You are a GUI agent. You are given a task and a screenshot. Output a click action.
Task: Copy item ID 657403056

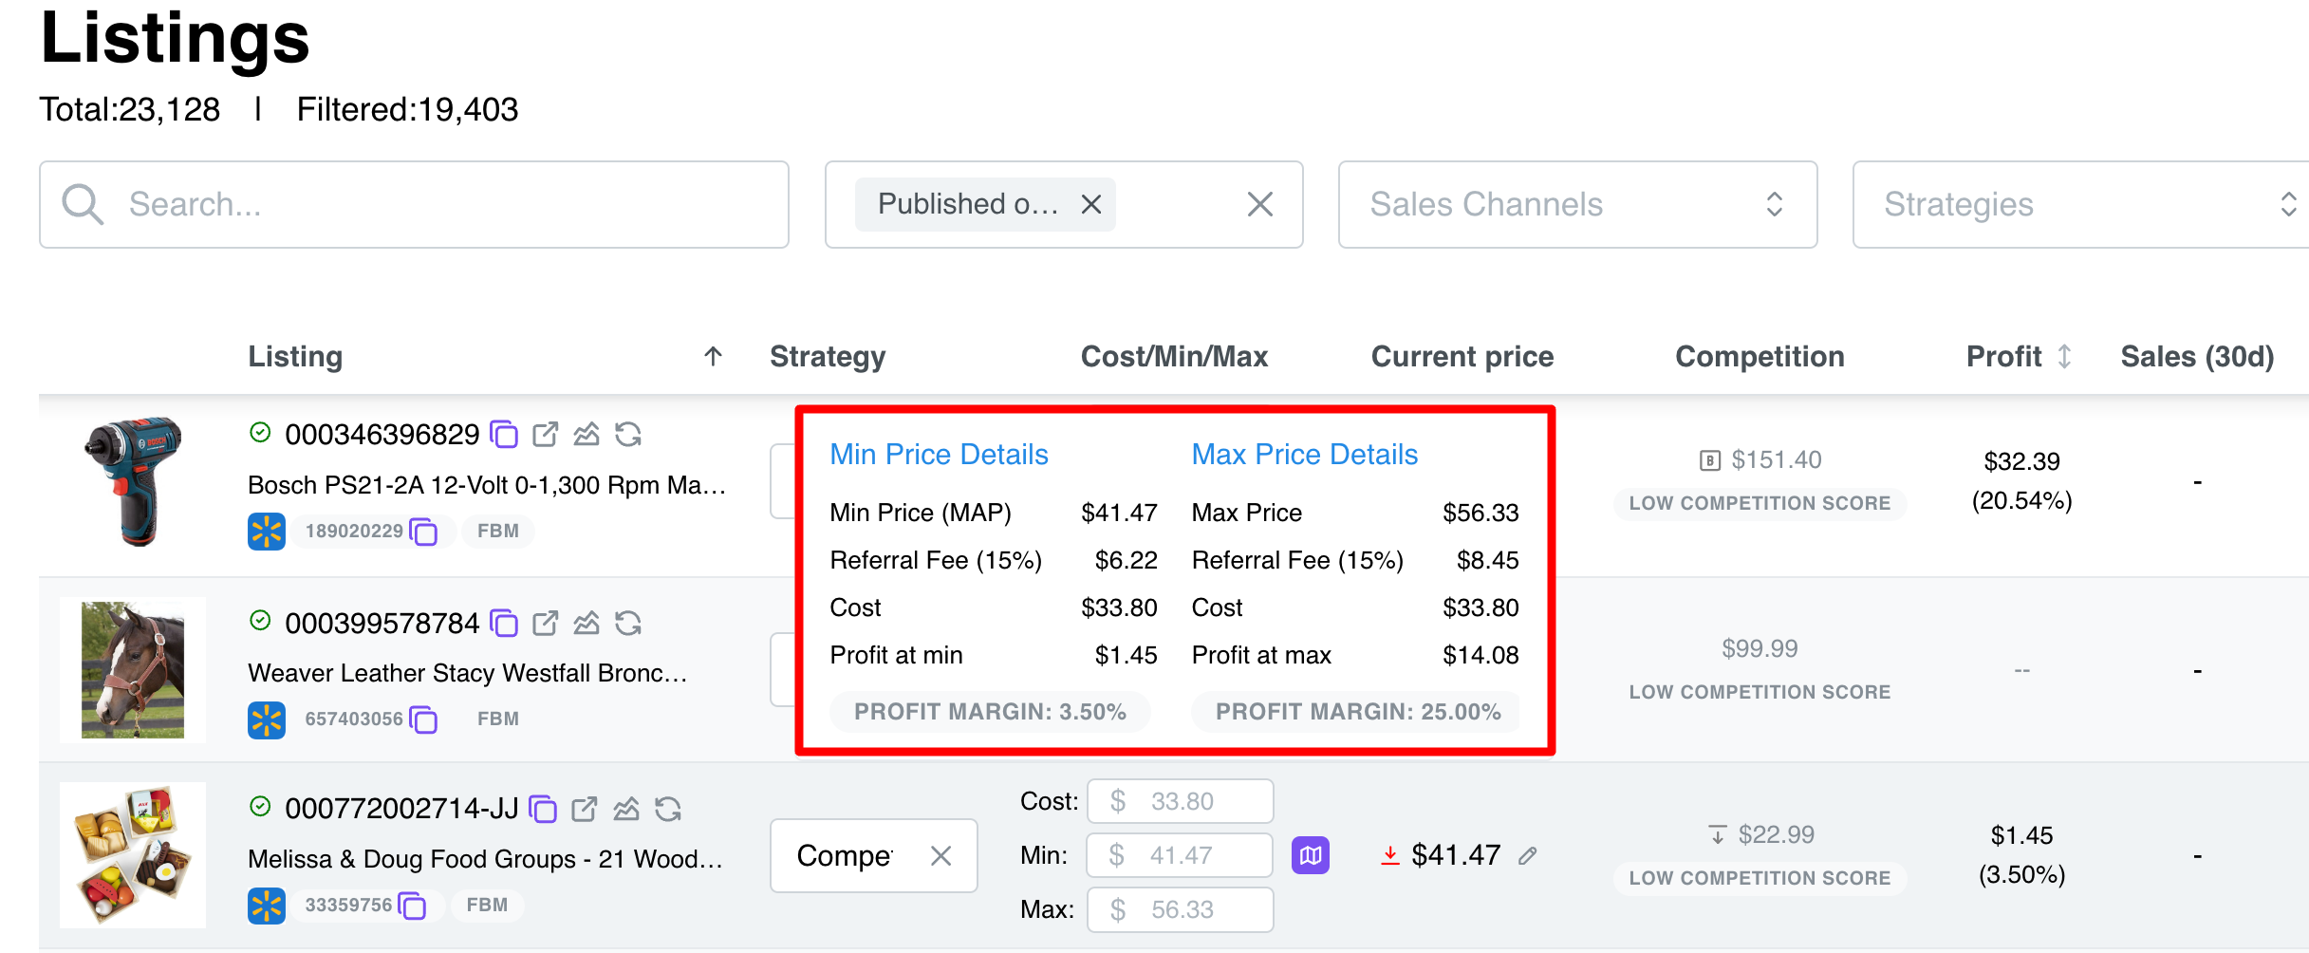click(x=423, y=719)
